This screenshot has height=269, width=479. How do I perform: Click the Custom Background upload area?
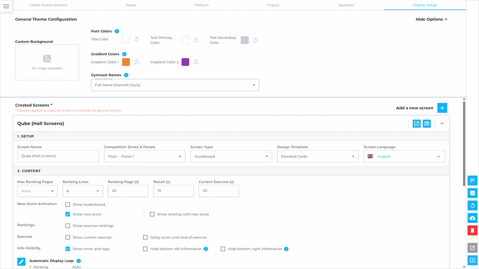(x=47, y=62)
